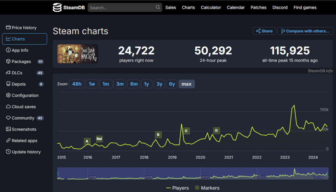336x192 pixels.
Task: Set zoom range to max
Action: click(186, 84)
